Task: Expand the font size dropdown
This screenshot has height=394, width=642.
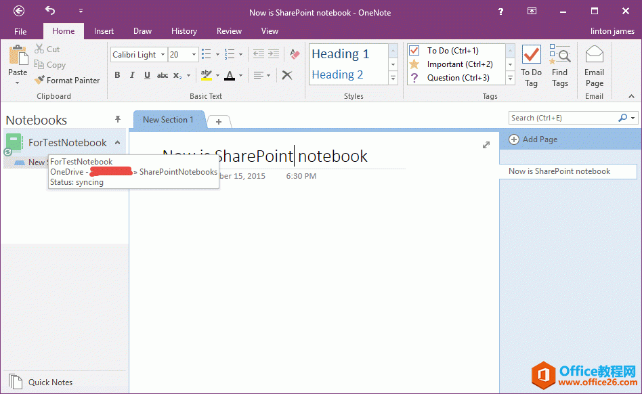Action: [x=194, y=55]
